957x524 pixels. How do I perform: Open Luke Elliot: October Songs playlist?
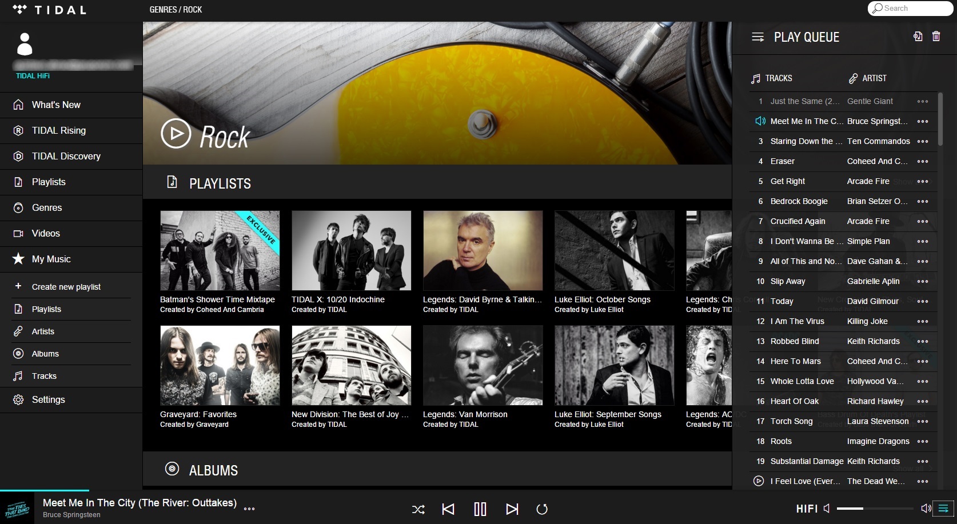(x=615, y=250)
